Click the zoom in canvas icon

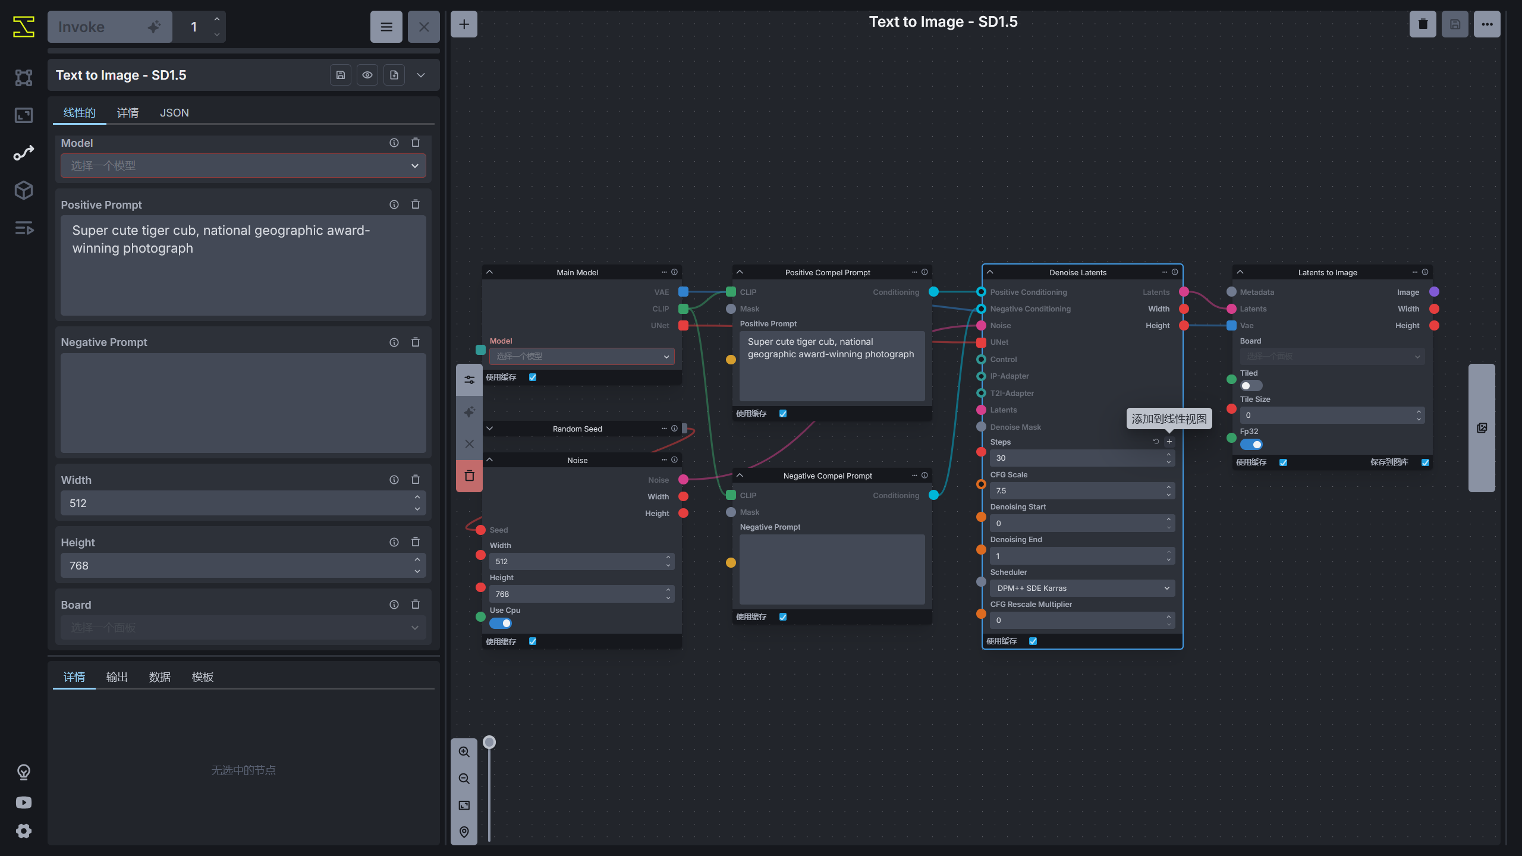pos(464,752)
